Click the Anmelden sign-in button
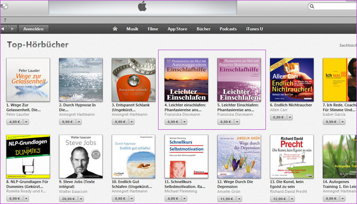 tap(33, 29)
